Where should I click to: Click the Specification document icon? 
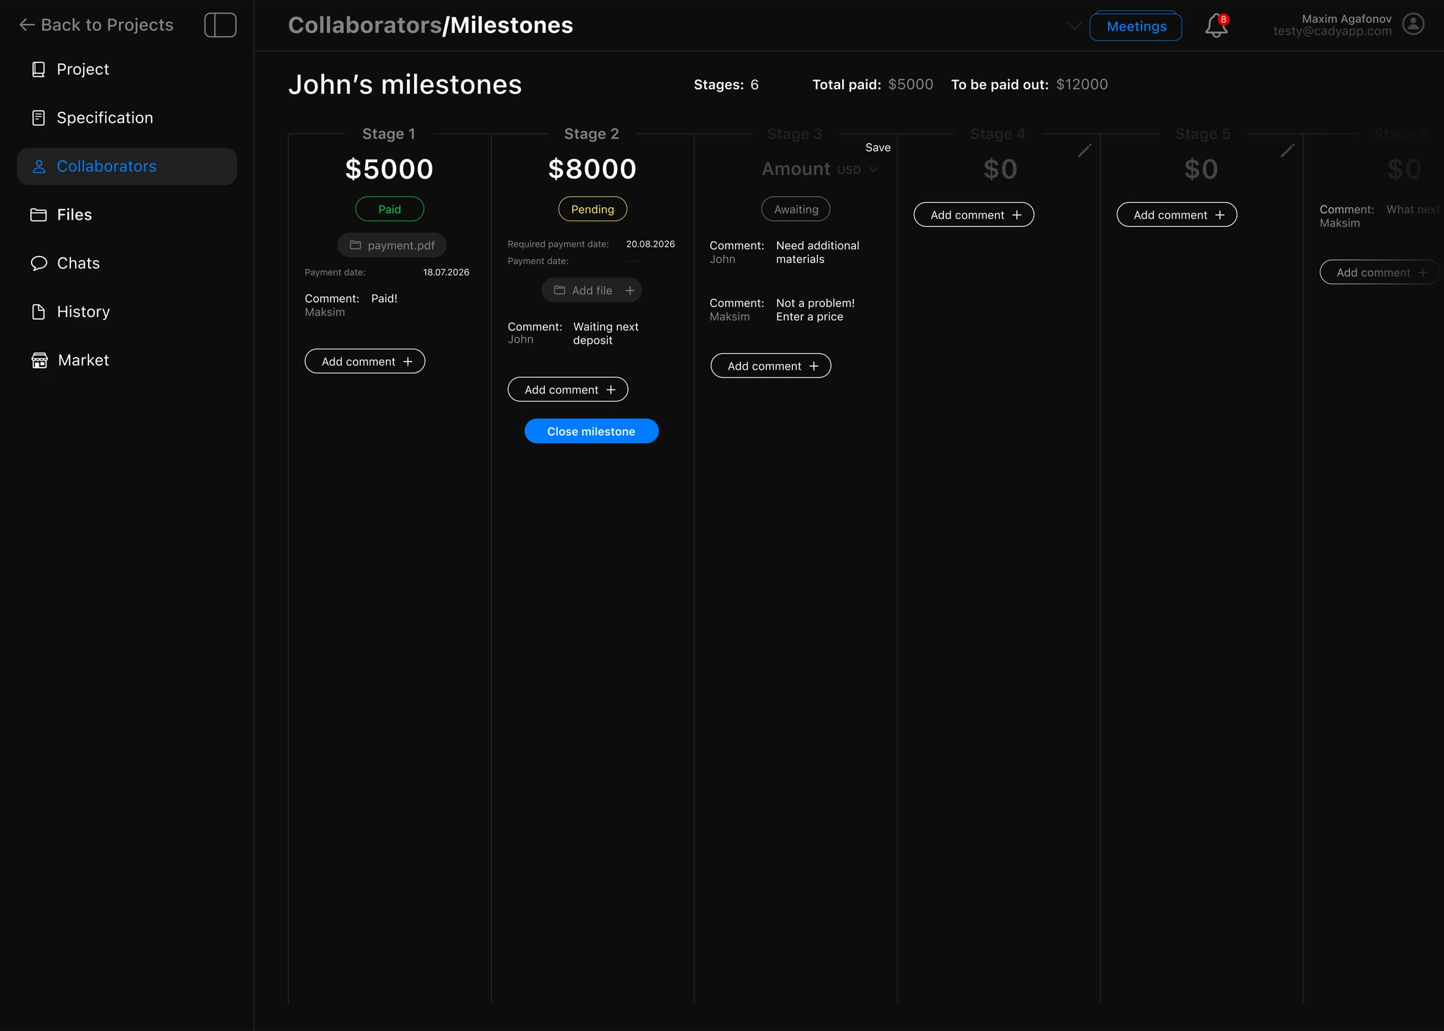pyautogui.click(x=39, y=118)
